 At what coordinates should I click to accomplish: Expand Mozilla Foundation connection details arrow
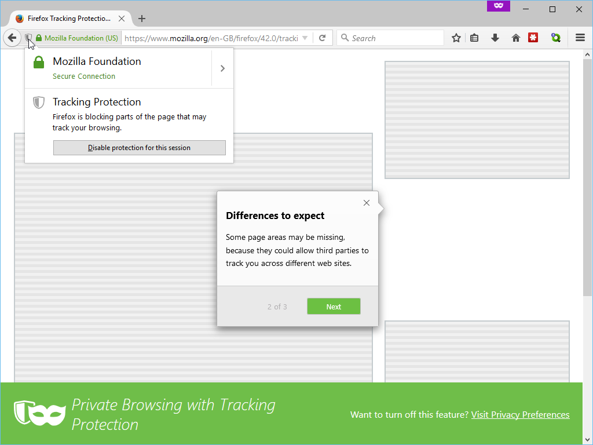222,68
